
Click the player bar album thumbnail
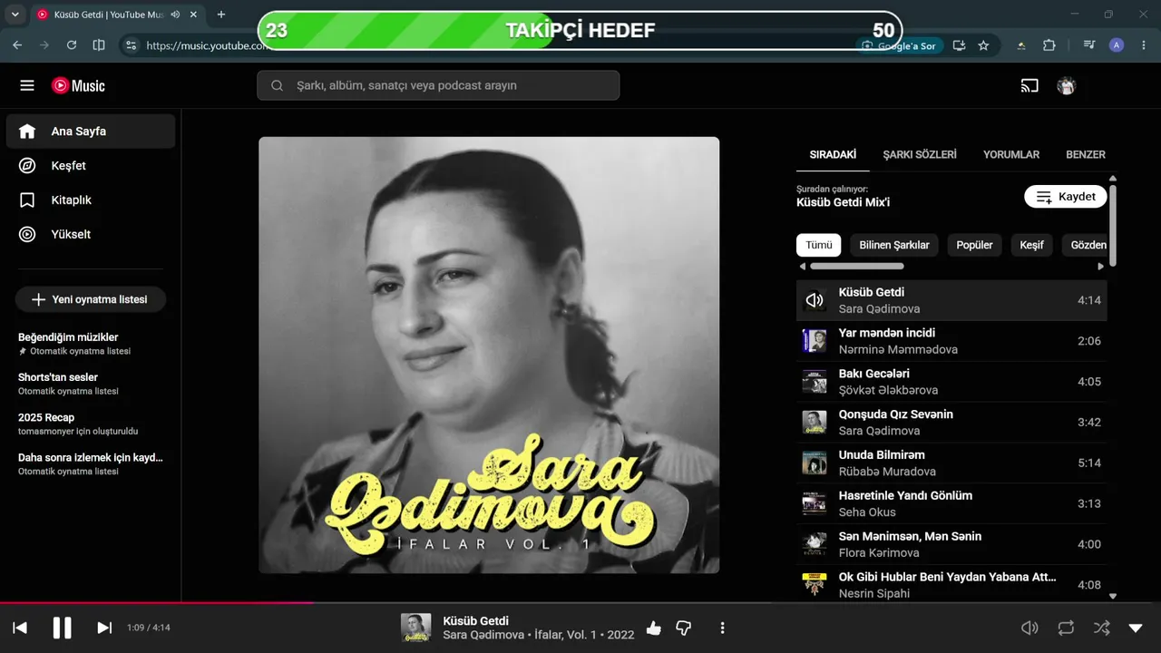tap(416, 628)
